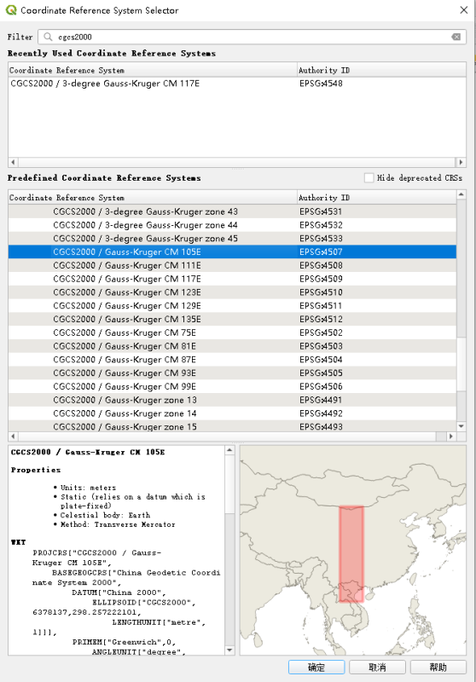Screen dimensions: 476x682
Task: Click the QGIS logo in title bar
Action: click(x=11, y=10)
